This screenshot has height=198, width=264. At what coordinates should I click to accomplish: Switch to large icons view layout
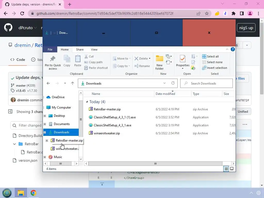232,169
